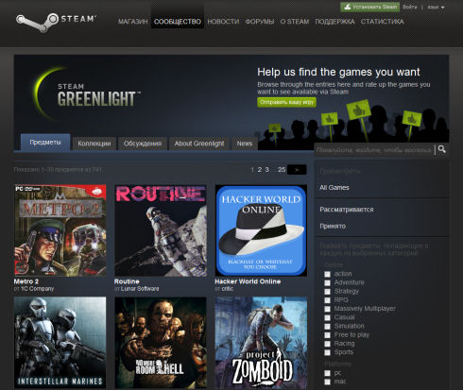Viewport: 463px width, 390px height.
Task: Check the Strategy genre checkbox
Action: click(328, 292)
